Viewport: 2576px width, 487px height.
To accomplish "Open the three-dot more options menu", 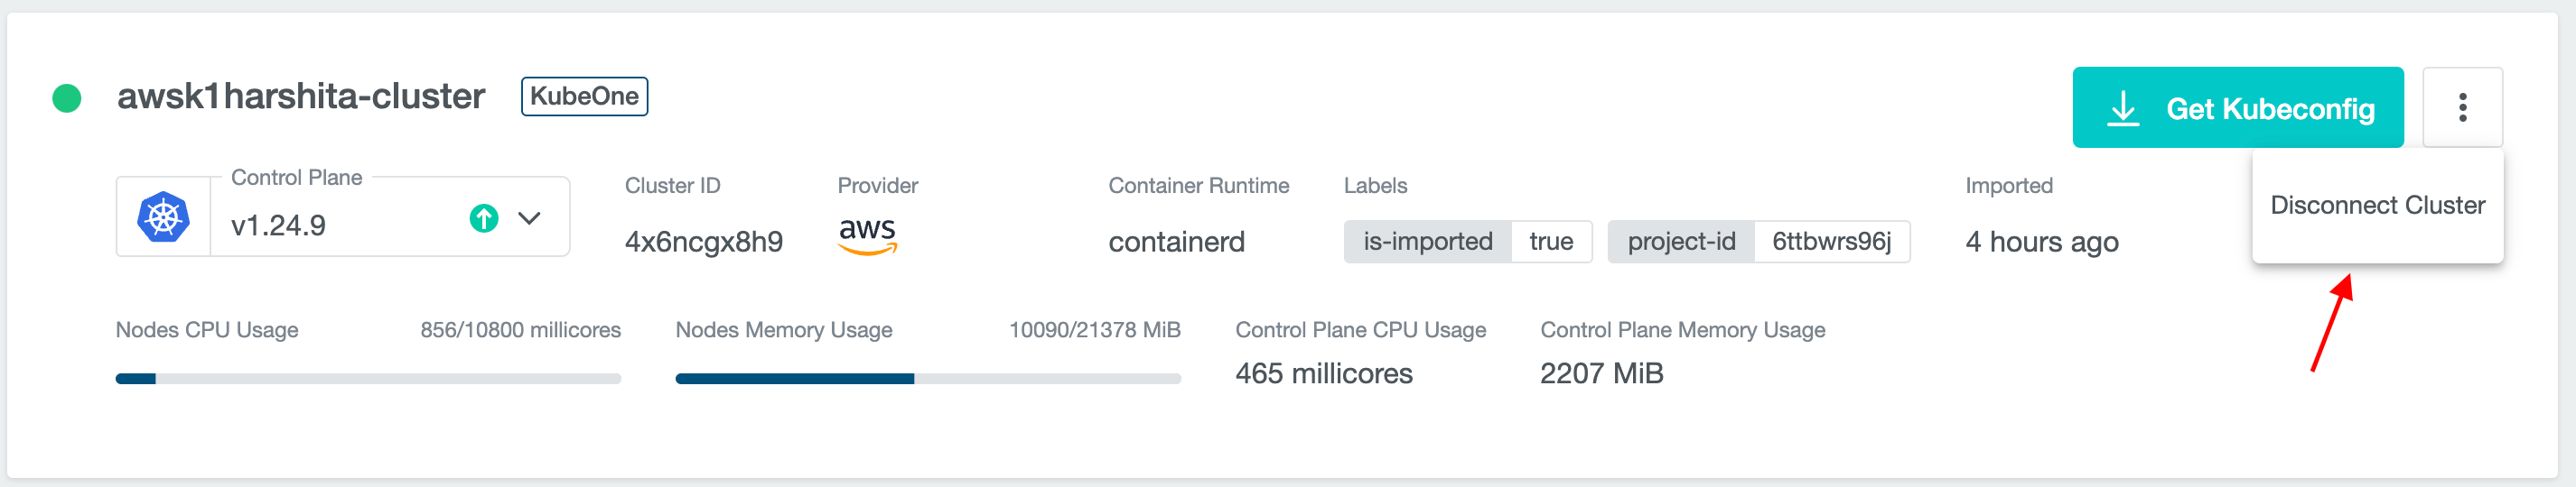I will click(x=2462, y=106).
